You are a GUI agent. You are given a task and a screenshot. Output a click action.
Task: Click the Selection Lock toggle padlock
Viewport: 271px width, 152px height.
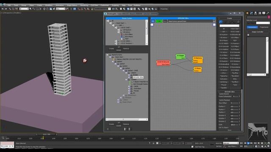point(153,143)
